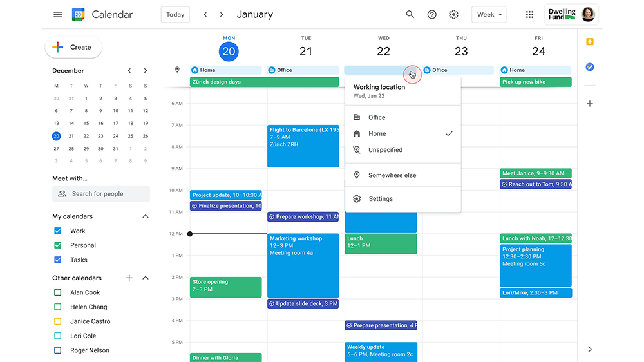The image size is (644, 362).
Task: Open Google Keep in side panel
Action: 589,42
